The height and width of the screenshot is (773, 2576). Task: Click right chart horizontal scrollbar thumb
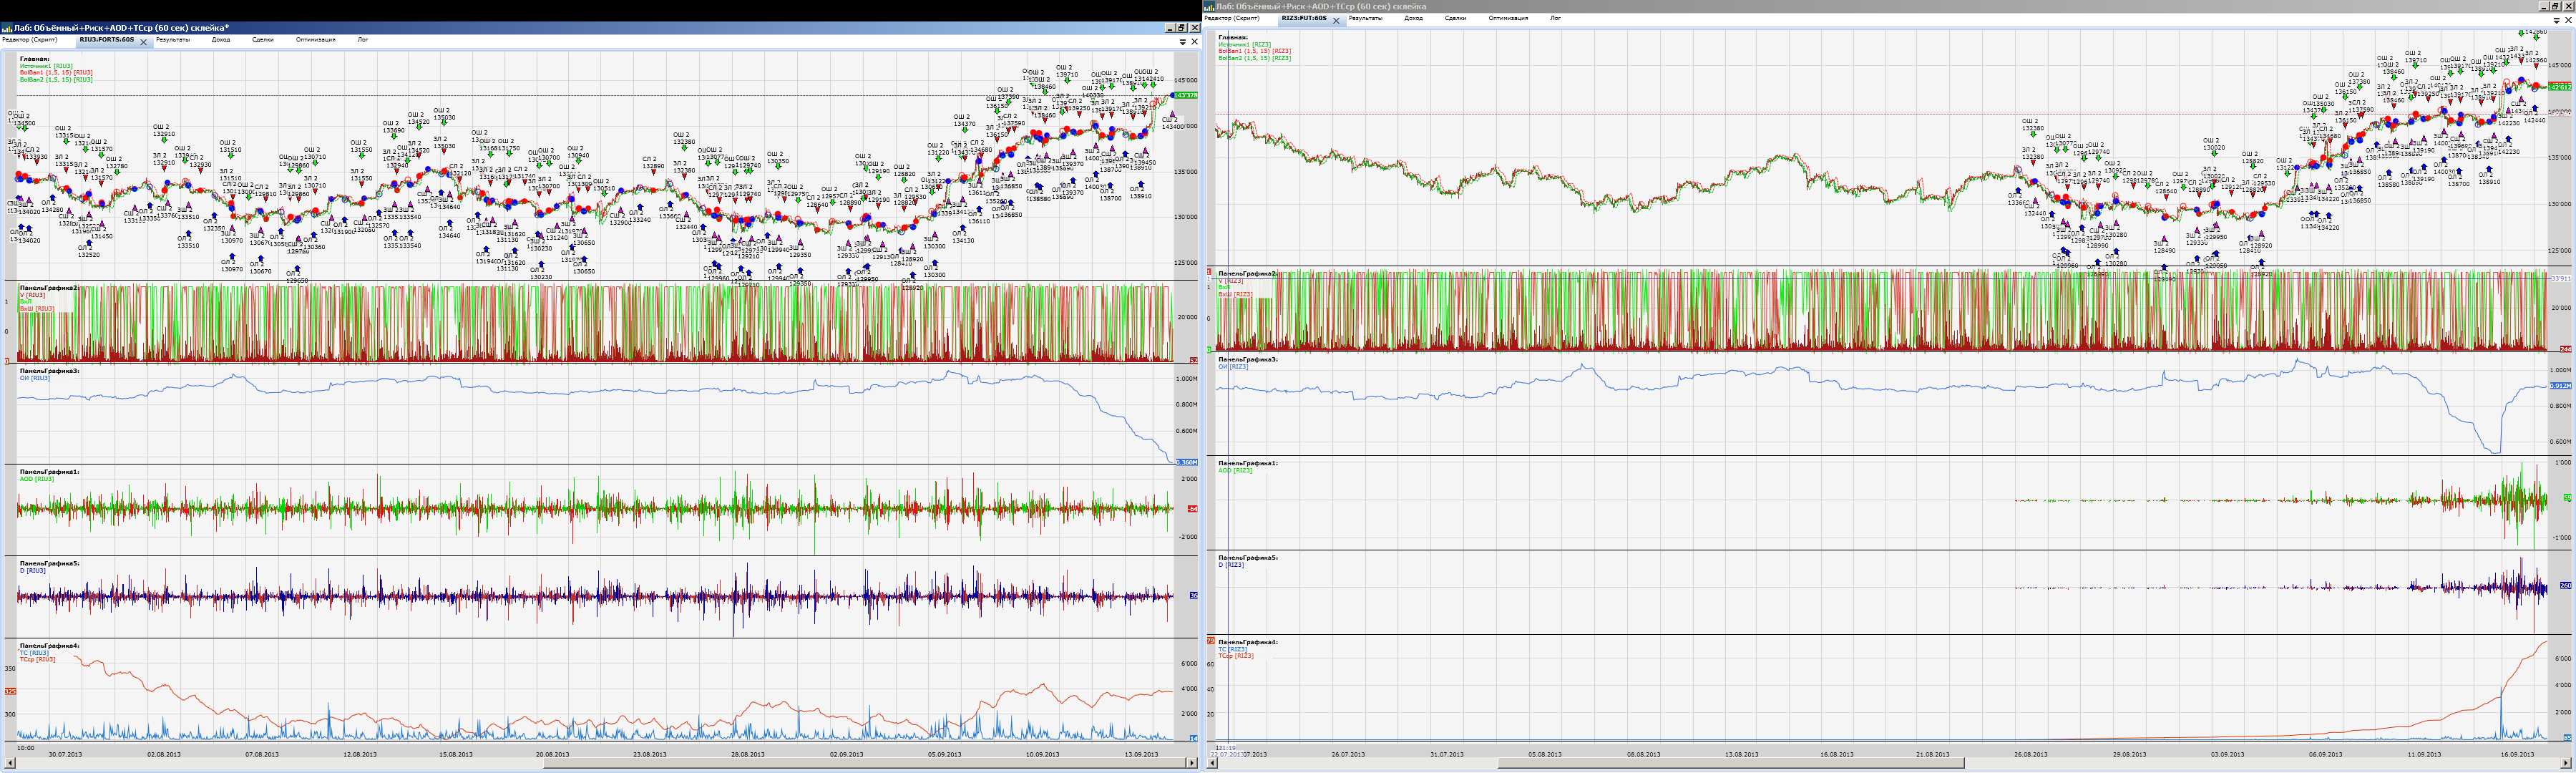pos(1730,763)
